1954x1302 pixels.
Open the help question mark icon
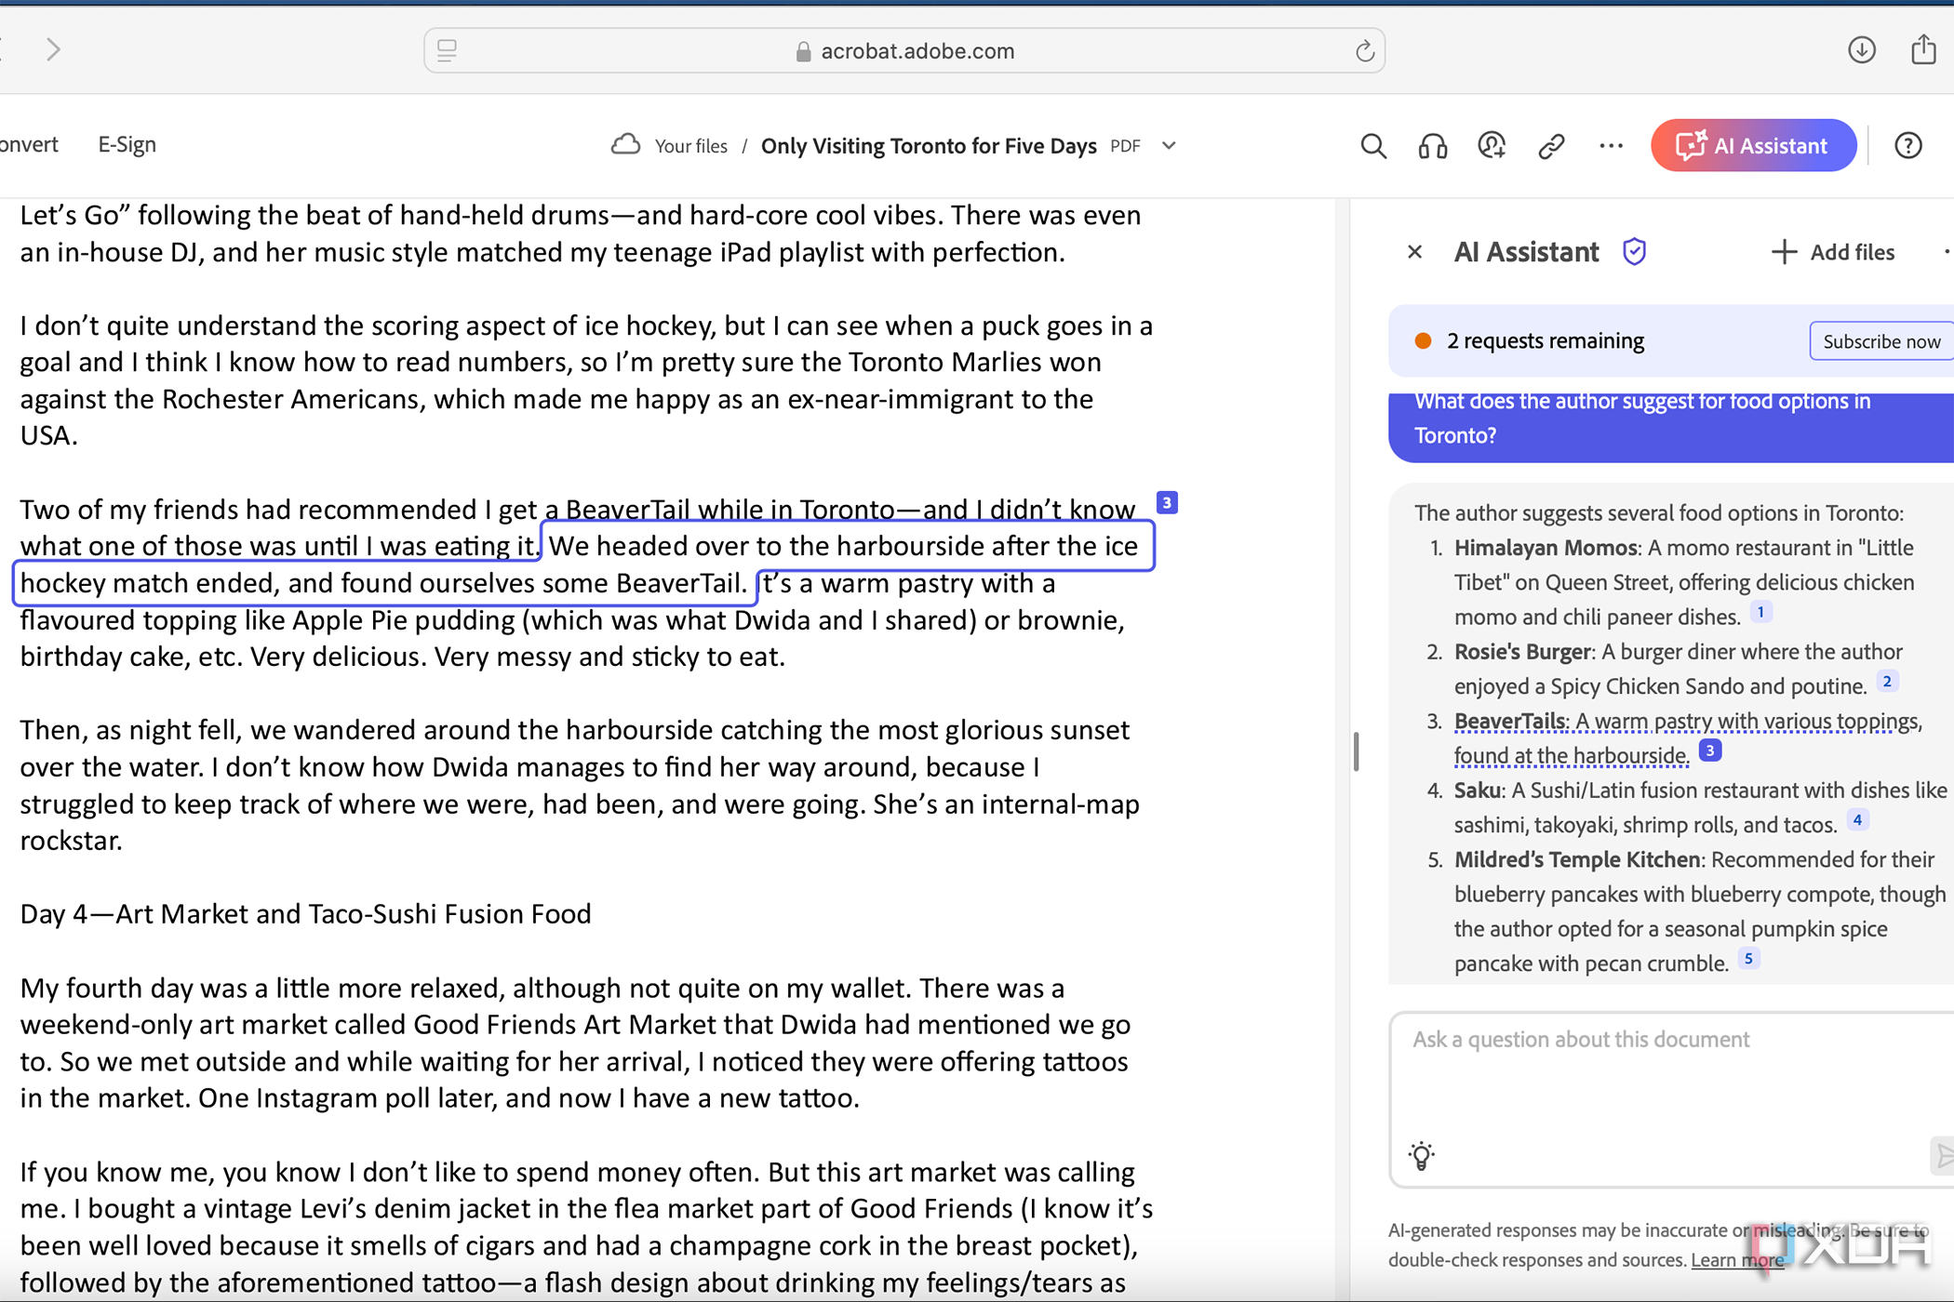[x=1908, y=146]
